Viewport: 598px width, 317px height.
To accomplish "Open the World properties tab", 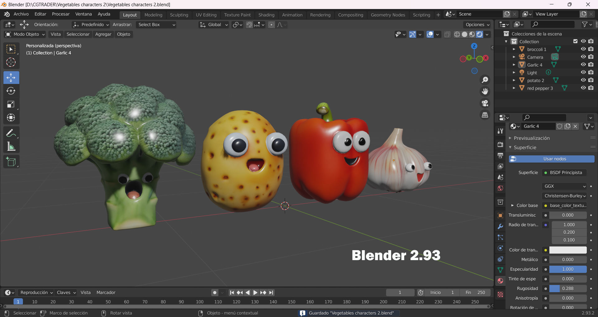I will click(x=500, y=188).
